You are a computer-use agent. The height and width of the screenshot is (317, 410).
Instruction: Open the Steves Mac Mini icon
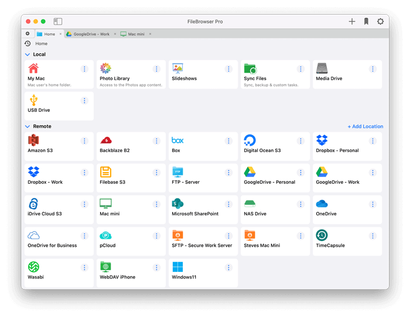click(x=250, y=235)
